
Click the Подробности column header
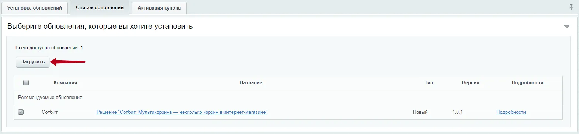click(527, 83)
